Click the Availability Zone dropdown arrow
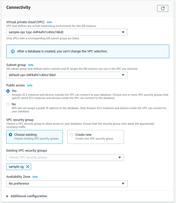Viewport: 176px width, 203px height. coord(123,184)
